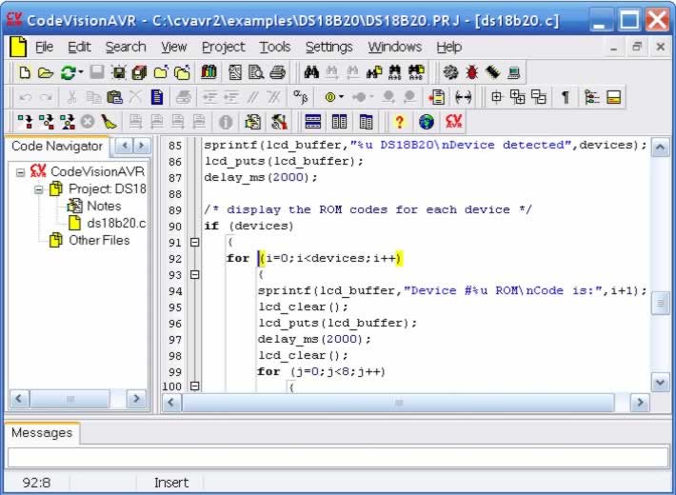Click the red CVAVR About icon in toolbar

coord(453,122)
